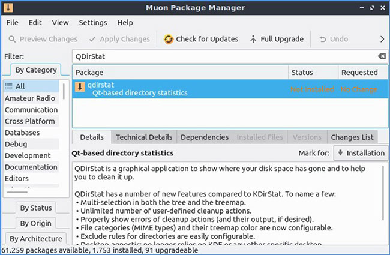This screenshot has height=255, width=390.
Task: Click the QDirStat search input field
Action: point(222,56)
